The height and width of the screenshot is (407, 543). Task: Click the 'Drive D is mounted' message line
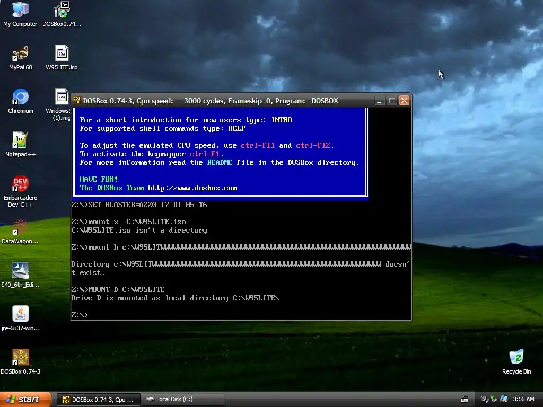175,298
